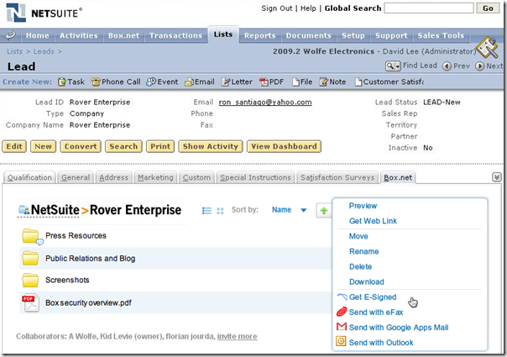Switch to the Box.net subtab

pyautogui.click(x=398, y=177)
